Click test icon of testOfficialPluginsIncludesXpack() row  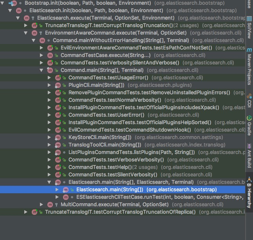coord(58,108)
